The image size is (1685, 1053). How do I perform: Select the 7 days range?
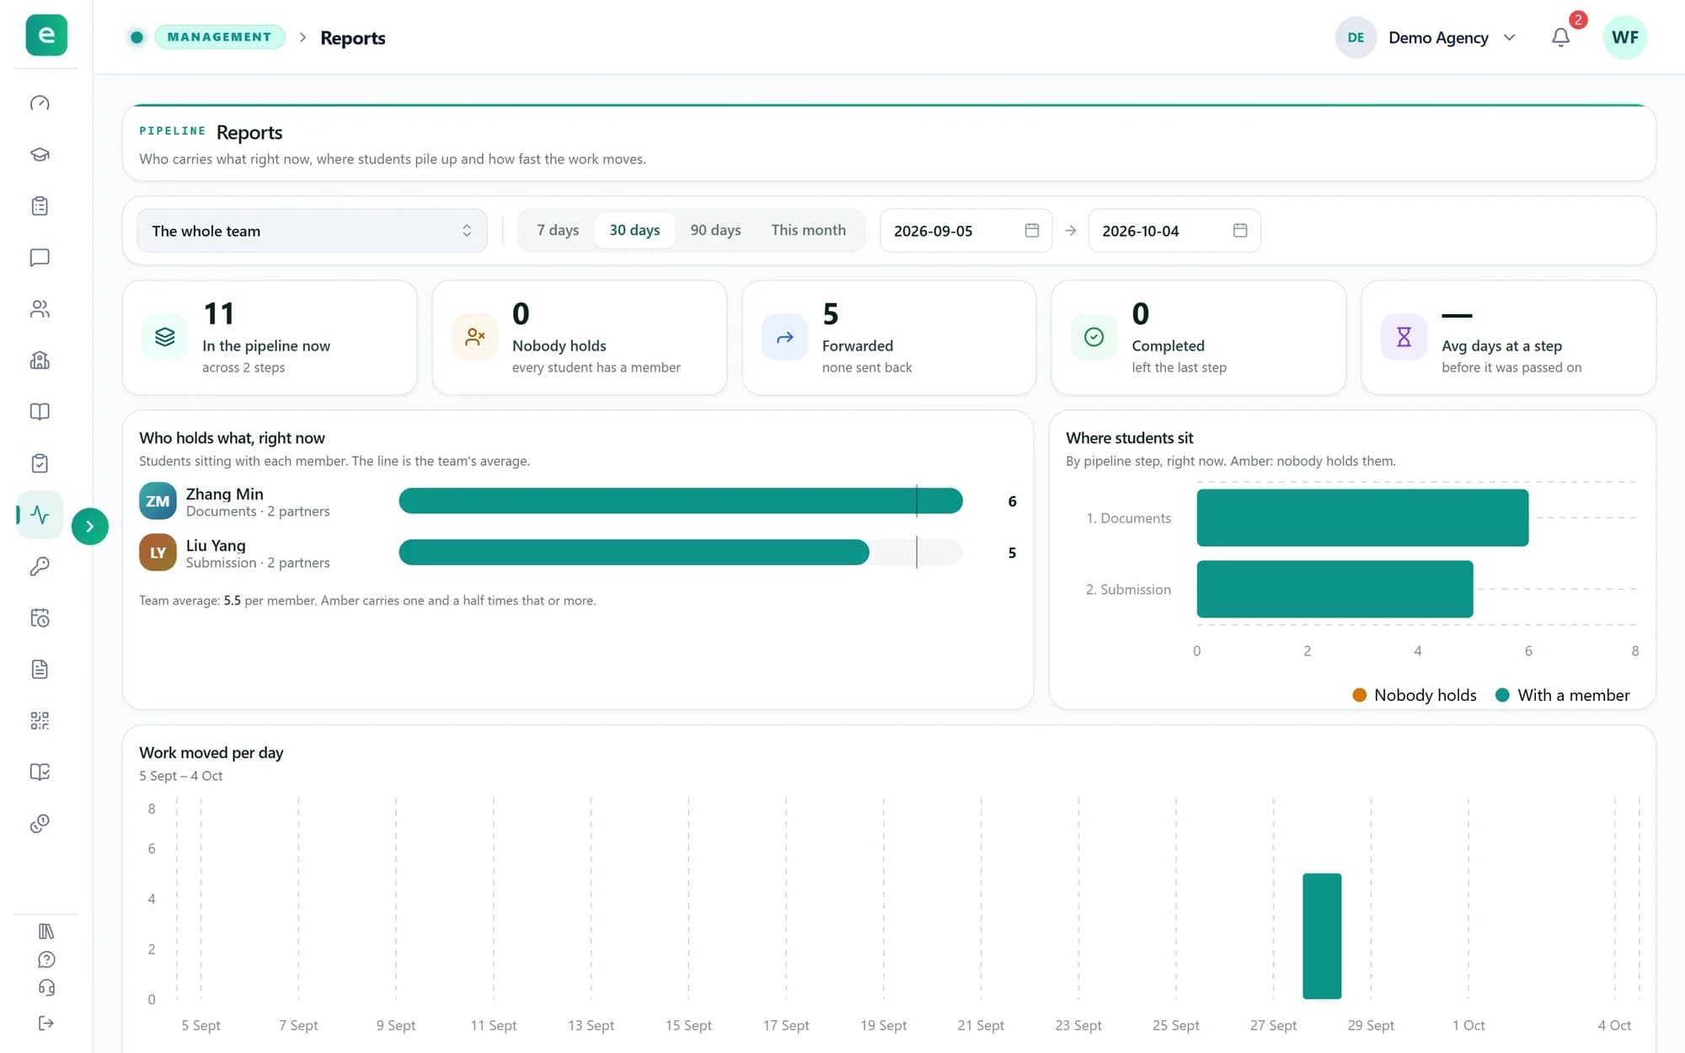(558, 230)
